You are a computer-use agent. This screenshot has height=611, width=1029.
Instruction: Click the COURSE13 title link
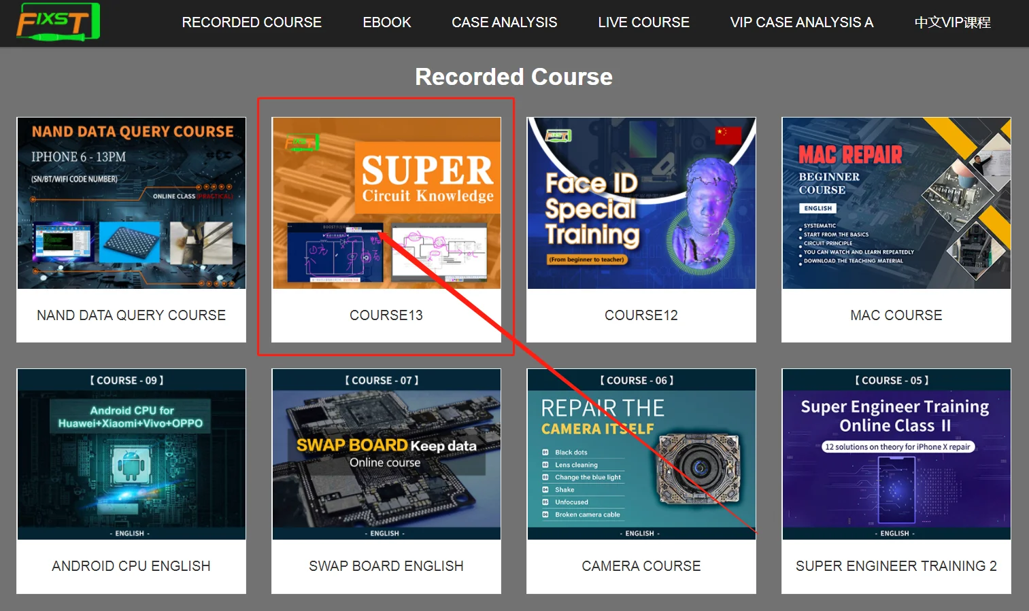386,315
